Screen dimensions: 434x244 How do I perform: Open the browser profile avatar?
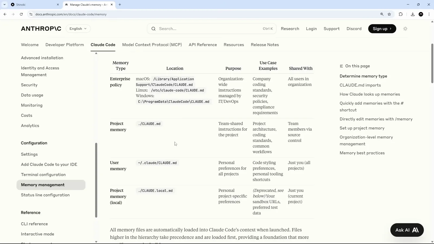[421, 14]
